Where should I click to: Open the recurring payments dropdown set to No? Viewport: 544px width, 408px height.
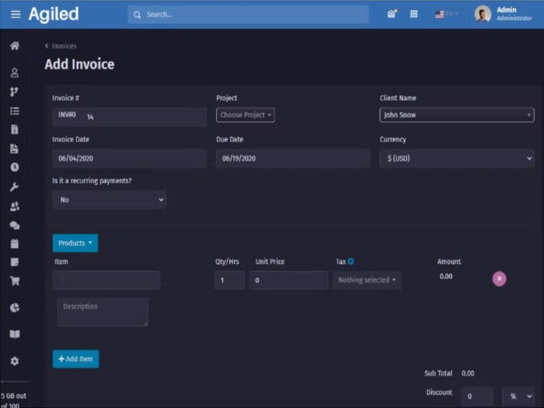click(x=109, y=200)
